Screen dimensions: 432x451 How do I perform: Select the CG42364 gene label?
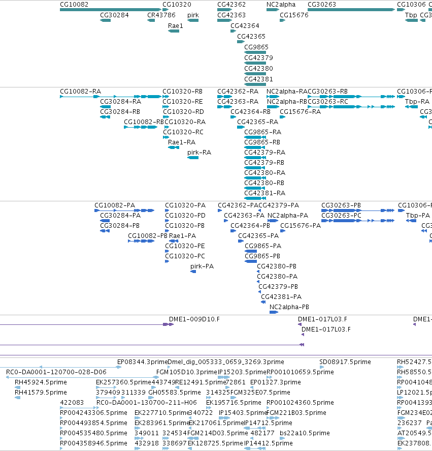pos(245,26)
